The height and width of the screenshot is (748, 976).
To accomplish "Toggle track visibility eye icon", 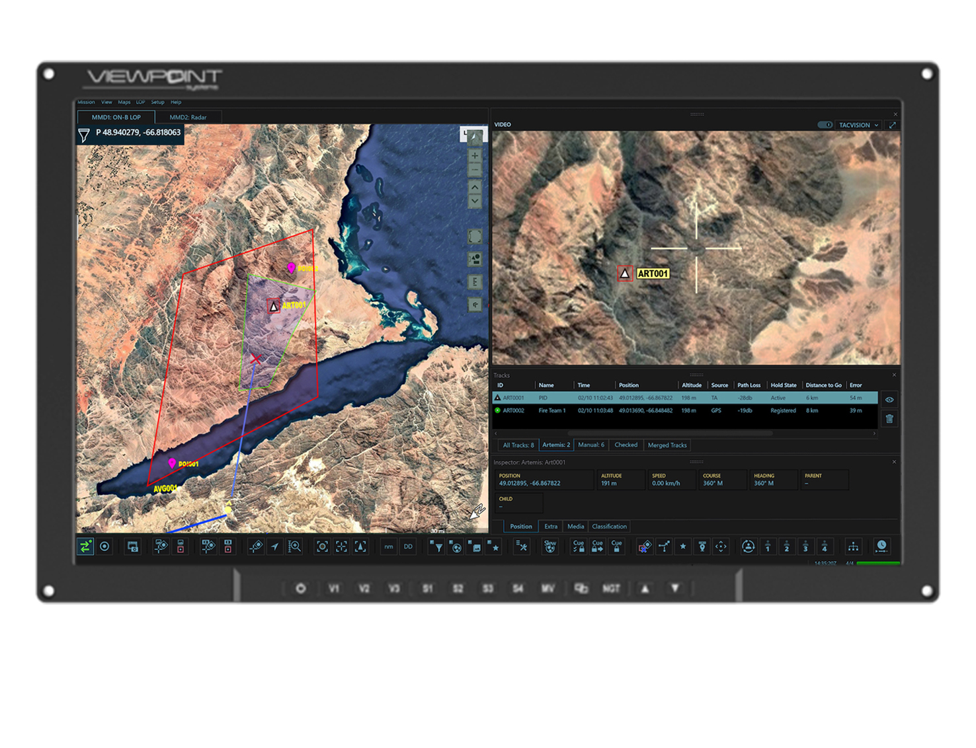I will (x=889, y=400).
